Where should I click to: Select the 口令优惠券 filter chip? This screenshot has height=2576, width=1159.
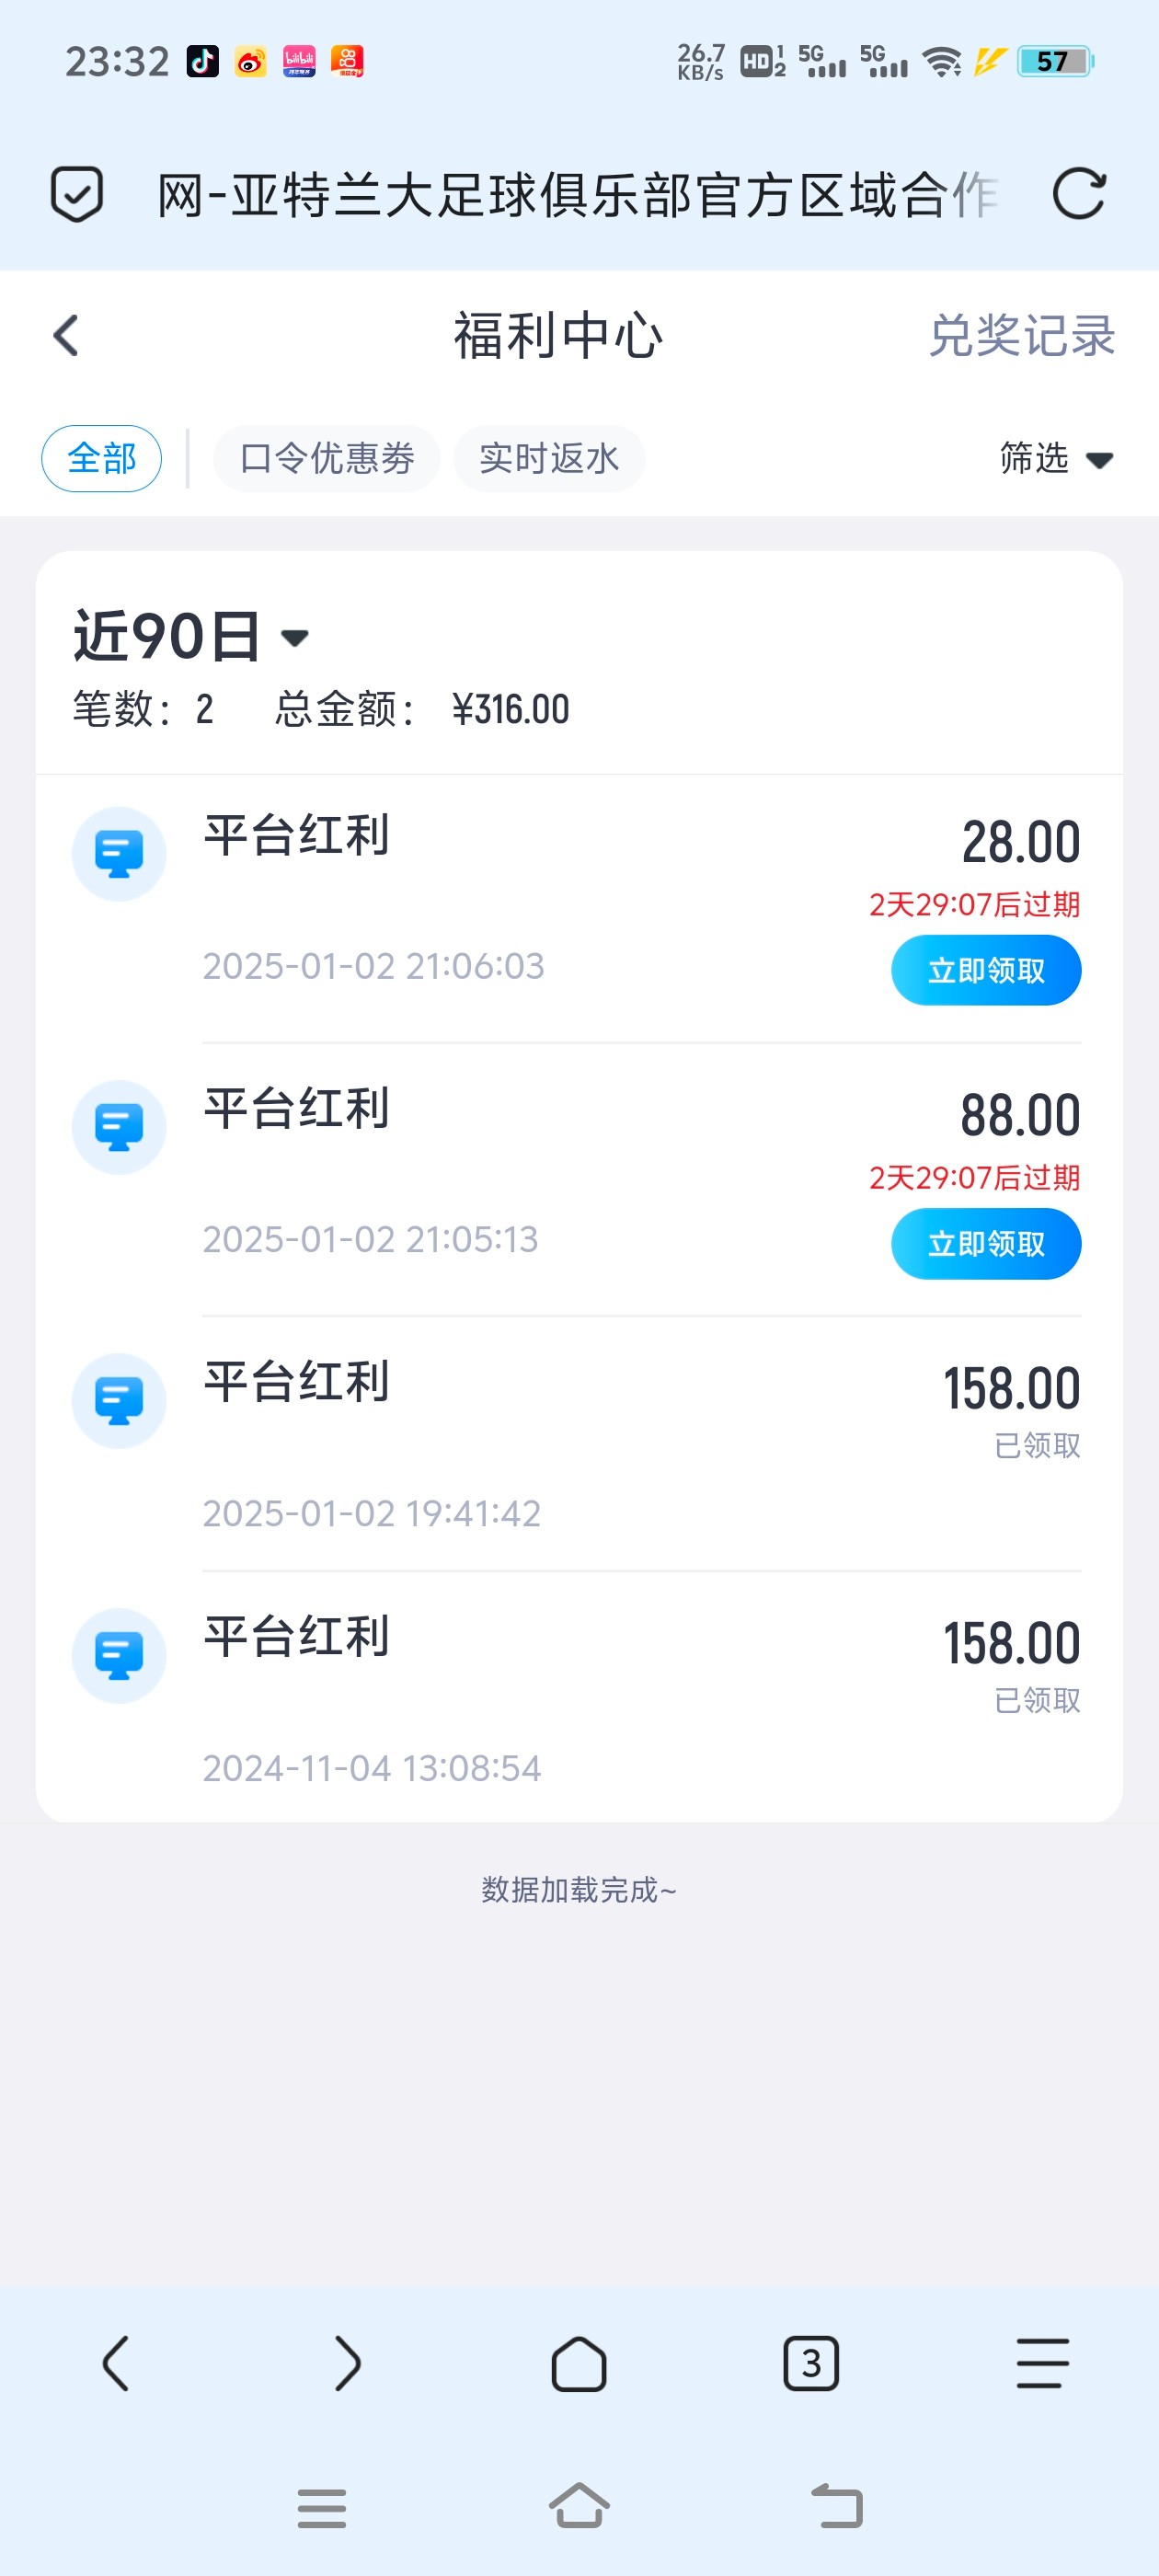[x=326, y=459]
